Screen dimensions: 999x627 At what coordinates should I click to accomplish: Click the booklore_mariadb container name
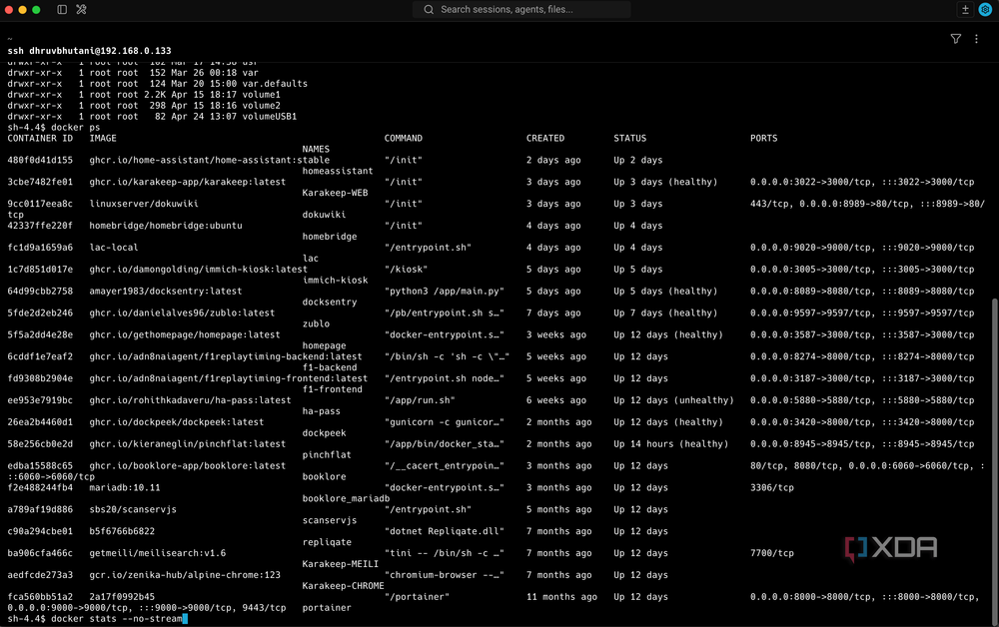point(346,498)
